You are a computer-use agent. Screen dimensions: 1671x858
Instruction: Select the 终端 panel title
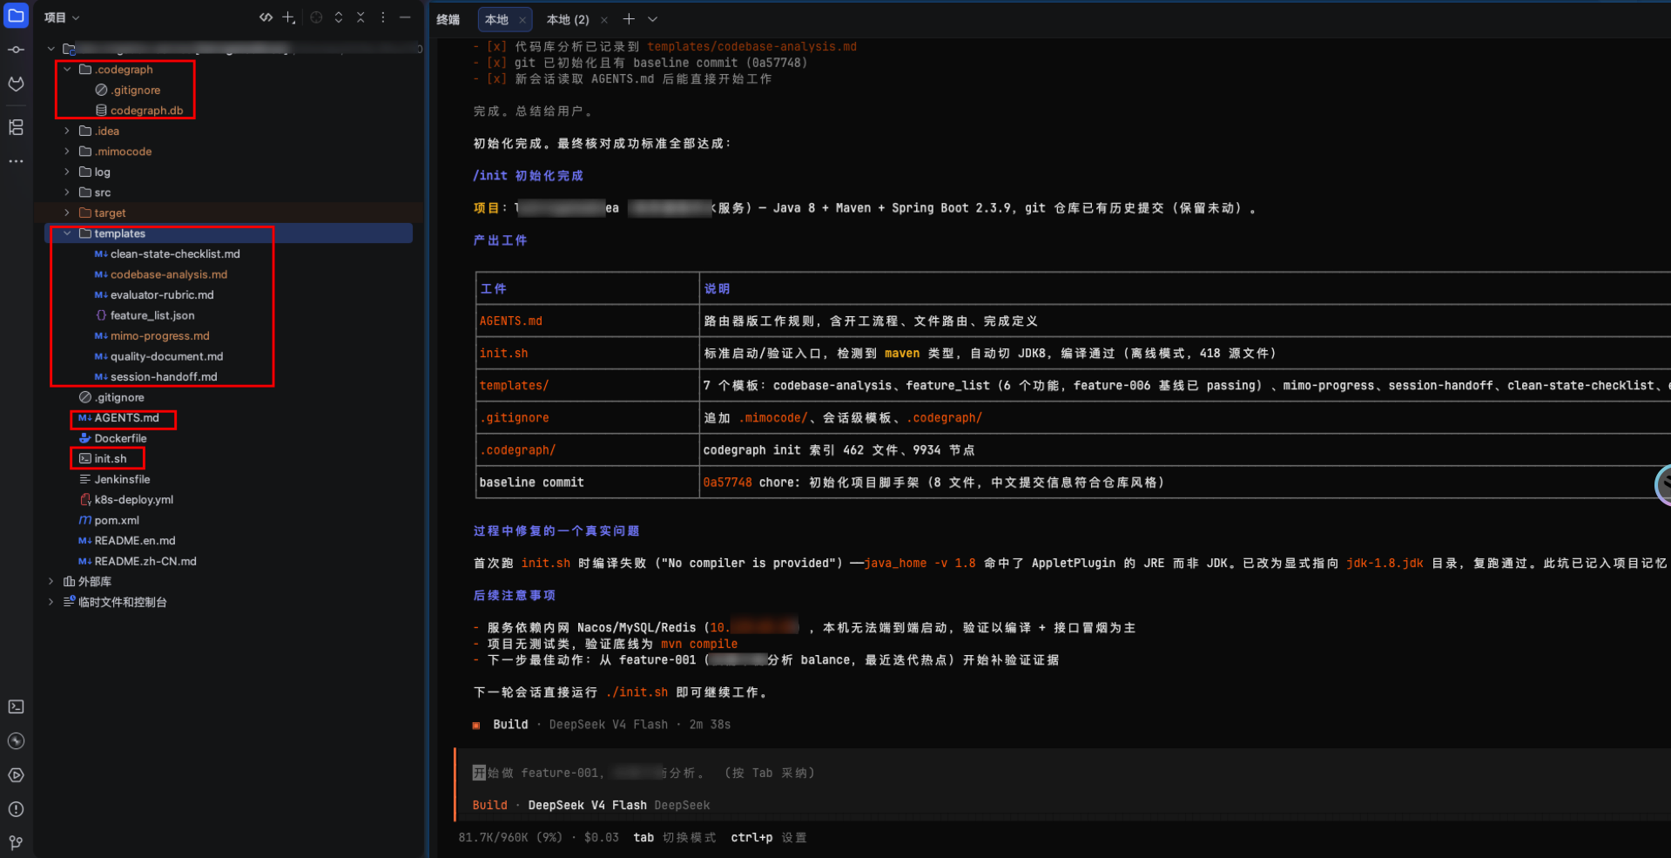(x=448, y=19)
